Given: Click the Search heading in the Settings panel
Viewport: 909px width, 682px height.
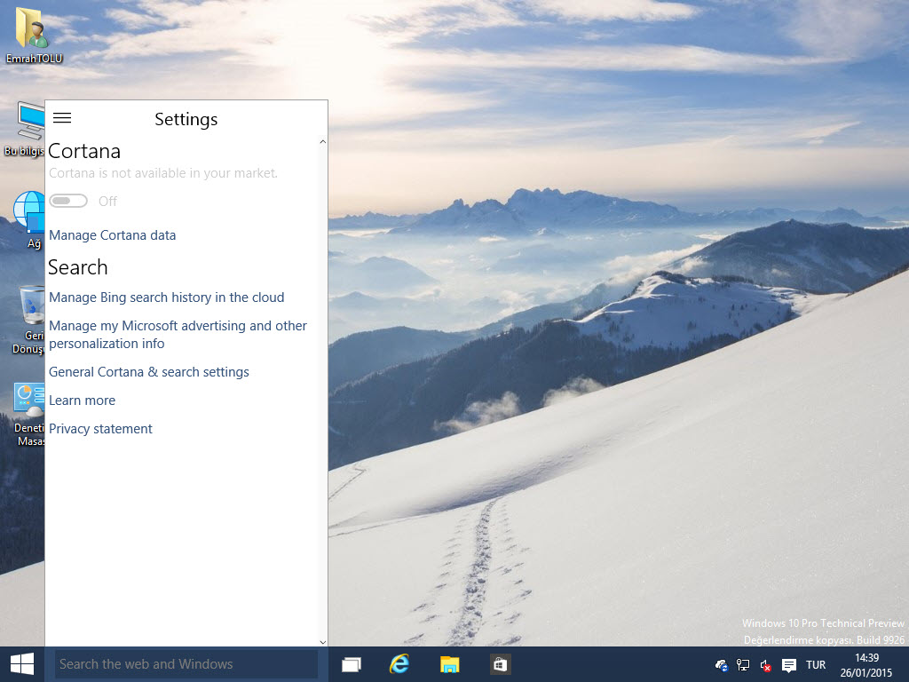Looking at the screenshot, I should [x=78, y=267].
